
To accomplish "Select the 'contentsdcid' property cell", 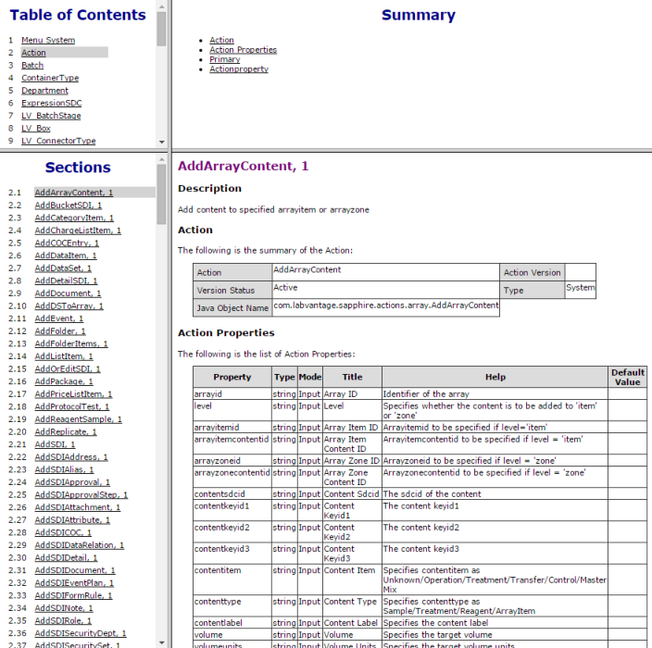I will [232, 493].
